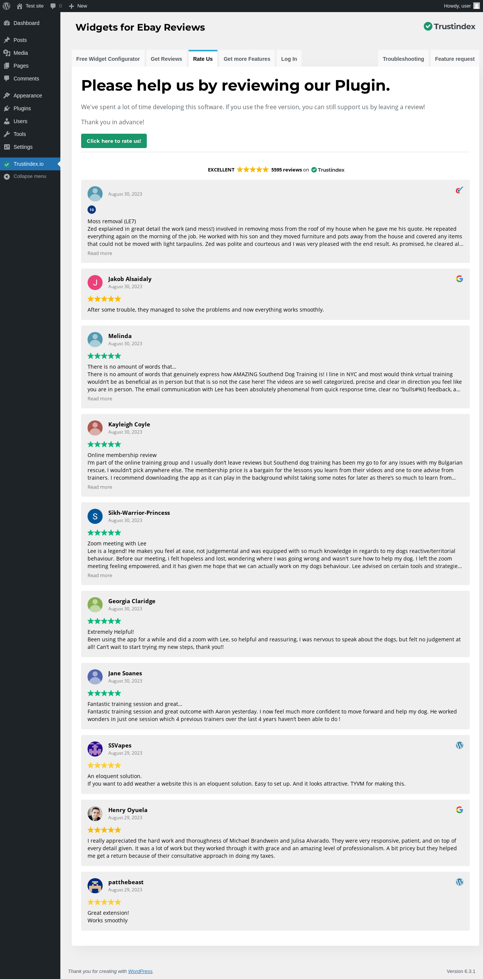Click the user avatar next to Howdy, user
Image resolution: width=483 pixels, height=979 pixels.
(x=476, y=6)
